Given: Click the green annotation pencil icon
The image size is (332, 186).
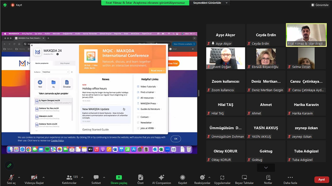Looking at the screenshot, I should pyautogui.click(x=9, y=165).
